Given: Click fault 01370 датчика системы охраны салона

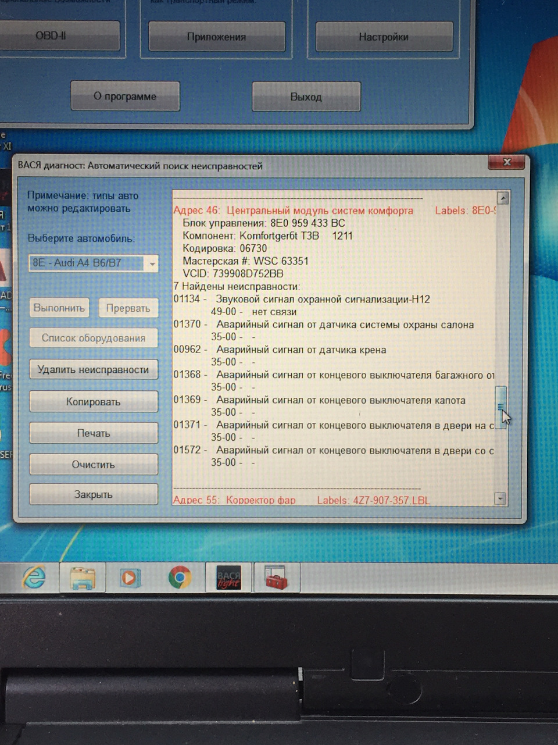Looking at the screenshot, I should 324,325.
